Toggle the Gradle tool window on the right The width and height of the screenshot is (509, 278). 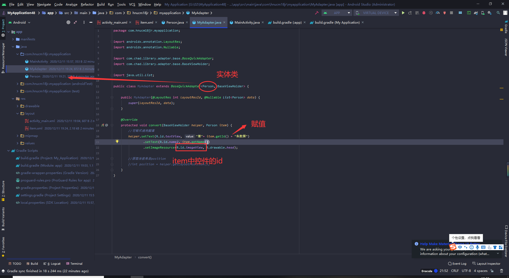506,27
